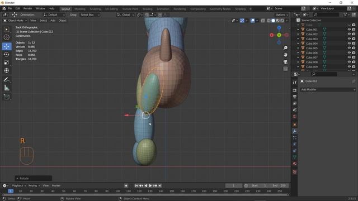Image resolution: width=358 pixels, height=201 pixels.
Task: Toggle viewport overlays button
Action: pos(252,21)
